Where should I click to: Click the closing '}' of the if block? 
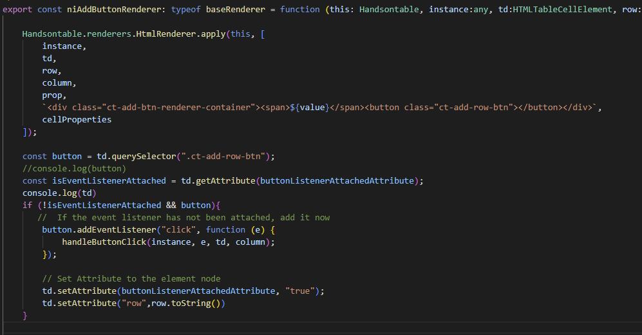pos(25,316)
